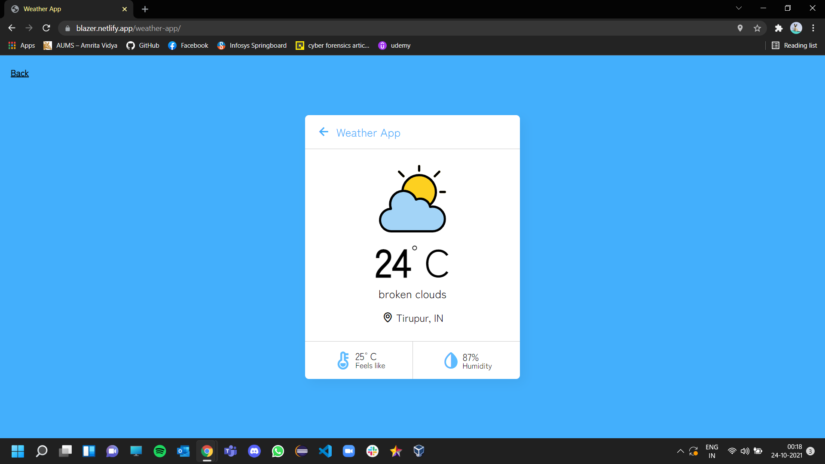Show hidden system tray icons
Screen dimensions: 825x464
(x=680, y=451)
